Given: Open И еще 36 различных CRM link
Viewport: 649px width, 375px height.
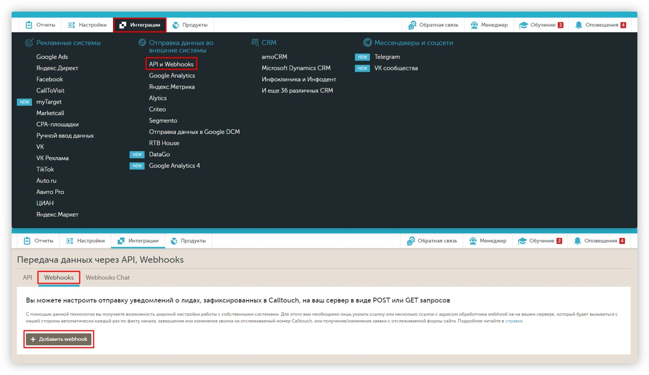Looking at the screenshot, I should 298,91.
